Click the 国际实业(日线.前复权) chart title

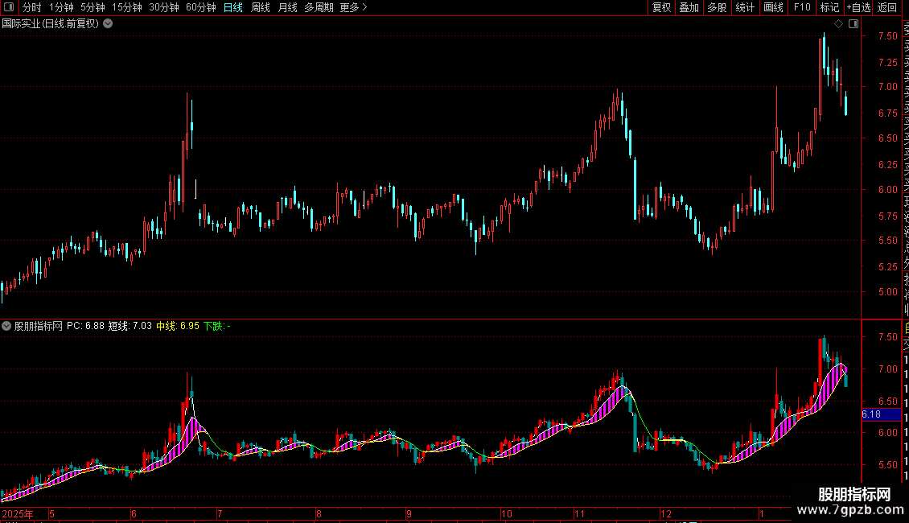click(x=51, y=24)
